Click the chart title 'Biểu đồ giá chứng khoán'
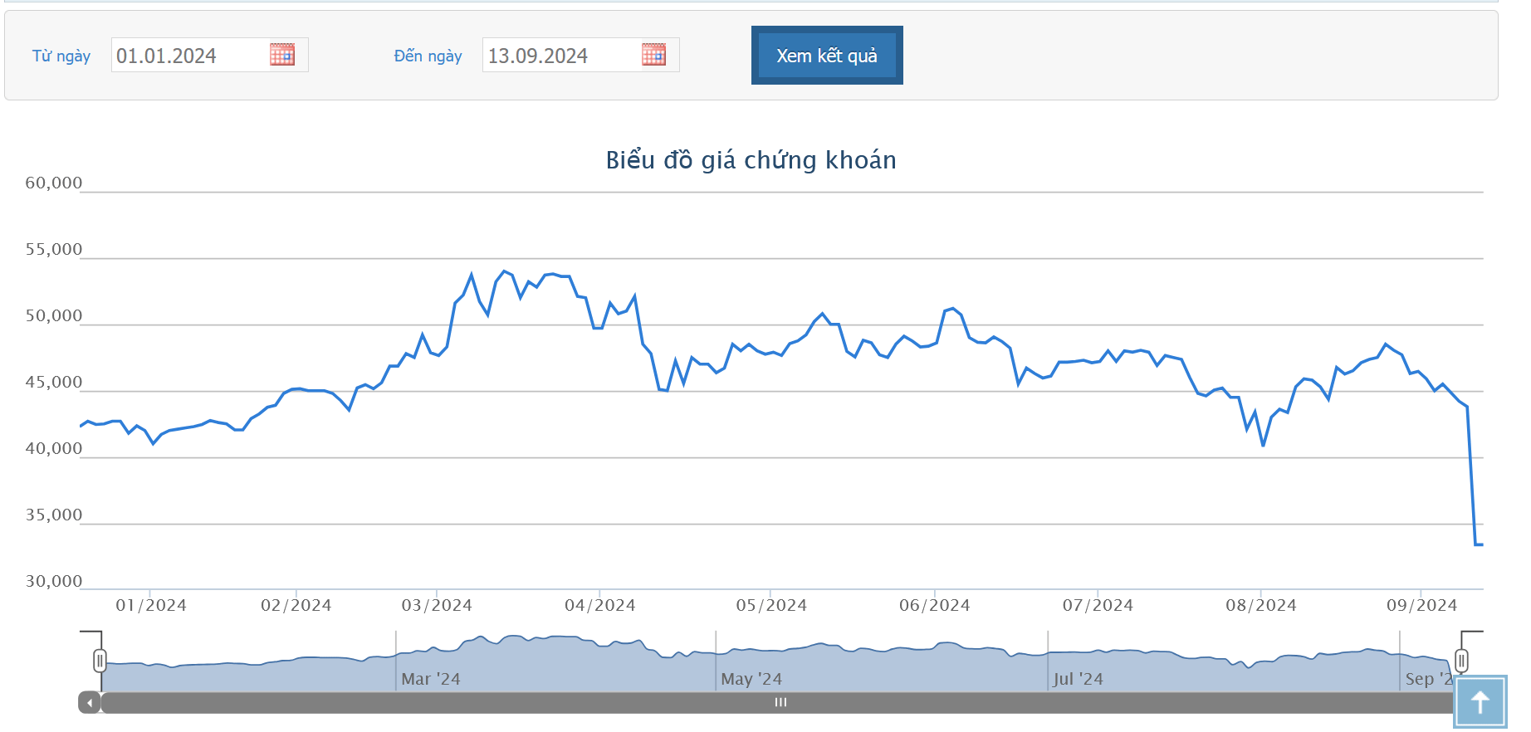Screen dimensions: 1531x732 pos(751,159)
